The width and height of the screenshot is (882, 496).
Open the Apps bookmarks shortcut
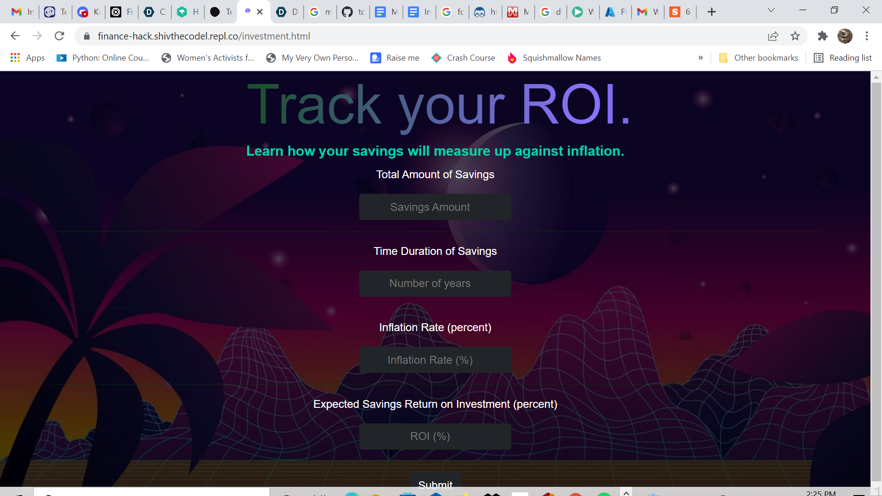pyautogui.click(x=28, y=58)
